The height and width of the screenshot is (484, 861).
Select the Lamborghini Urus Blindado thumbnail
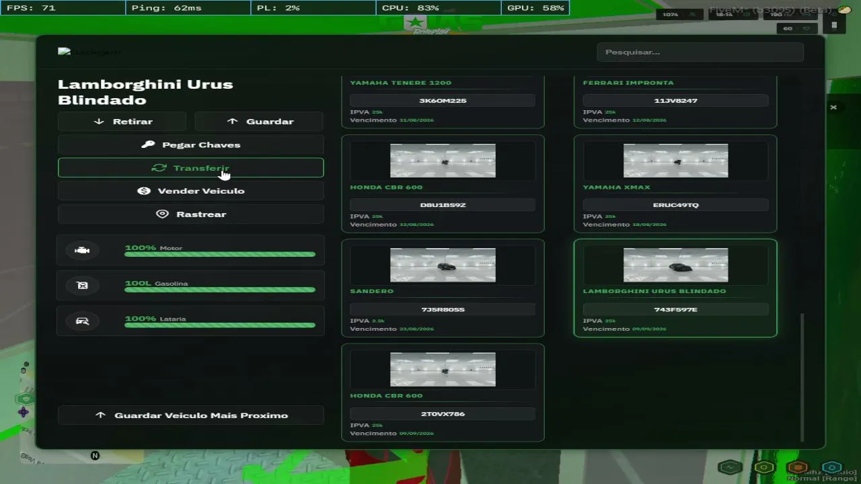point(675,265)
